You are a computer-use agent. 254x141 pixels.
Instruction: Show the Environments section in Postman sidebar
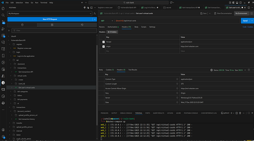click(52, 25)
